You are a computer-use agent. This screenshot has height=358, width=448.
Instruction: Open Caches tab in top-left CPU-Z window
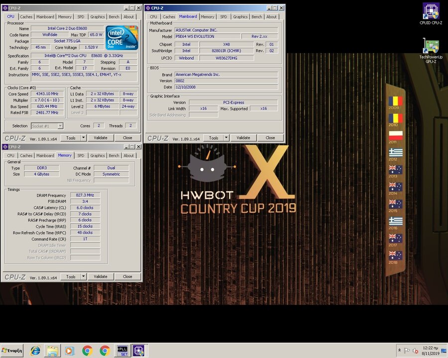point(26,16)
